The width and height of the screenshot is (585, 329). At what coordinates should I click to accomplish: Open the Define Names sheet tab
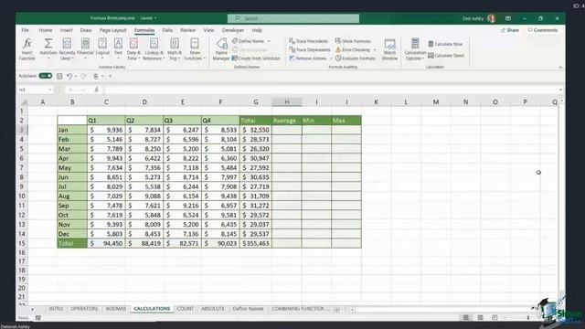(248, 309)
